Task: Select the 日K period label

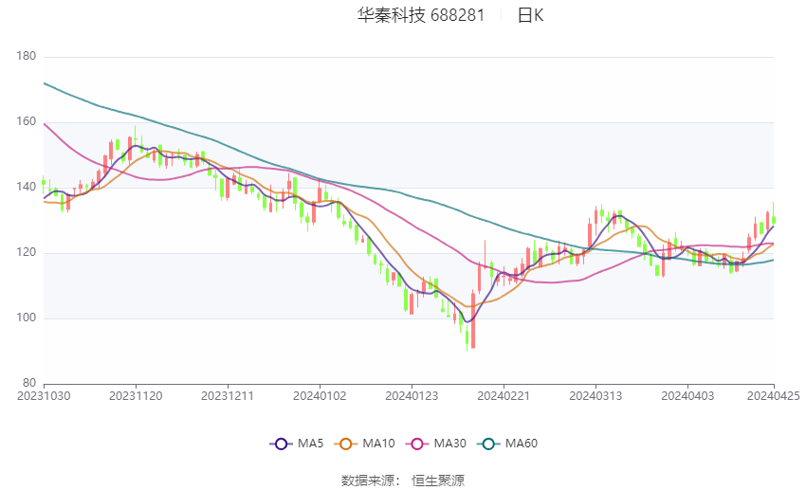Action: click(x=530, y=15)
